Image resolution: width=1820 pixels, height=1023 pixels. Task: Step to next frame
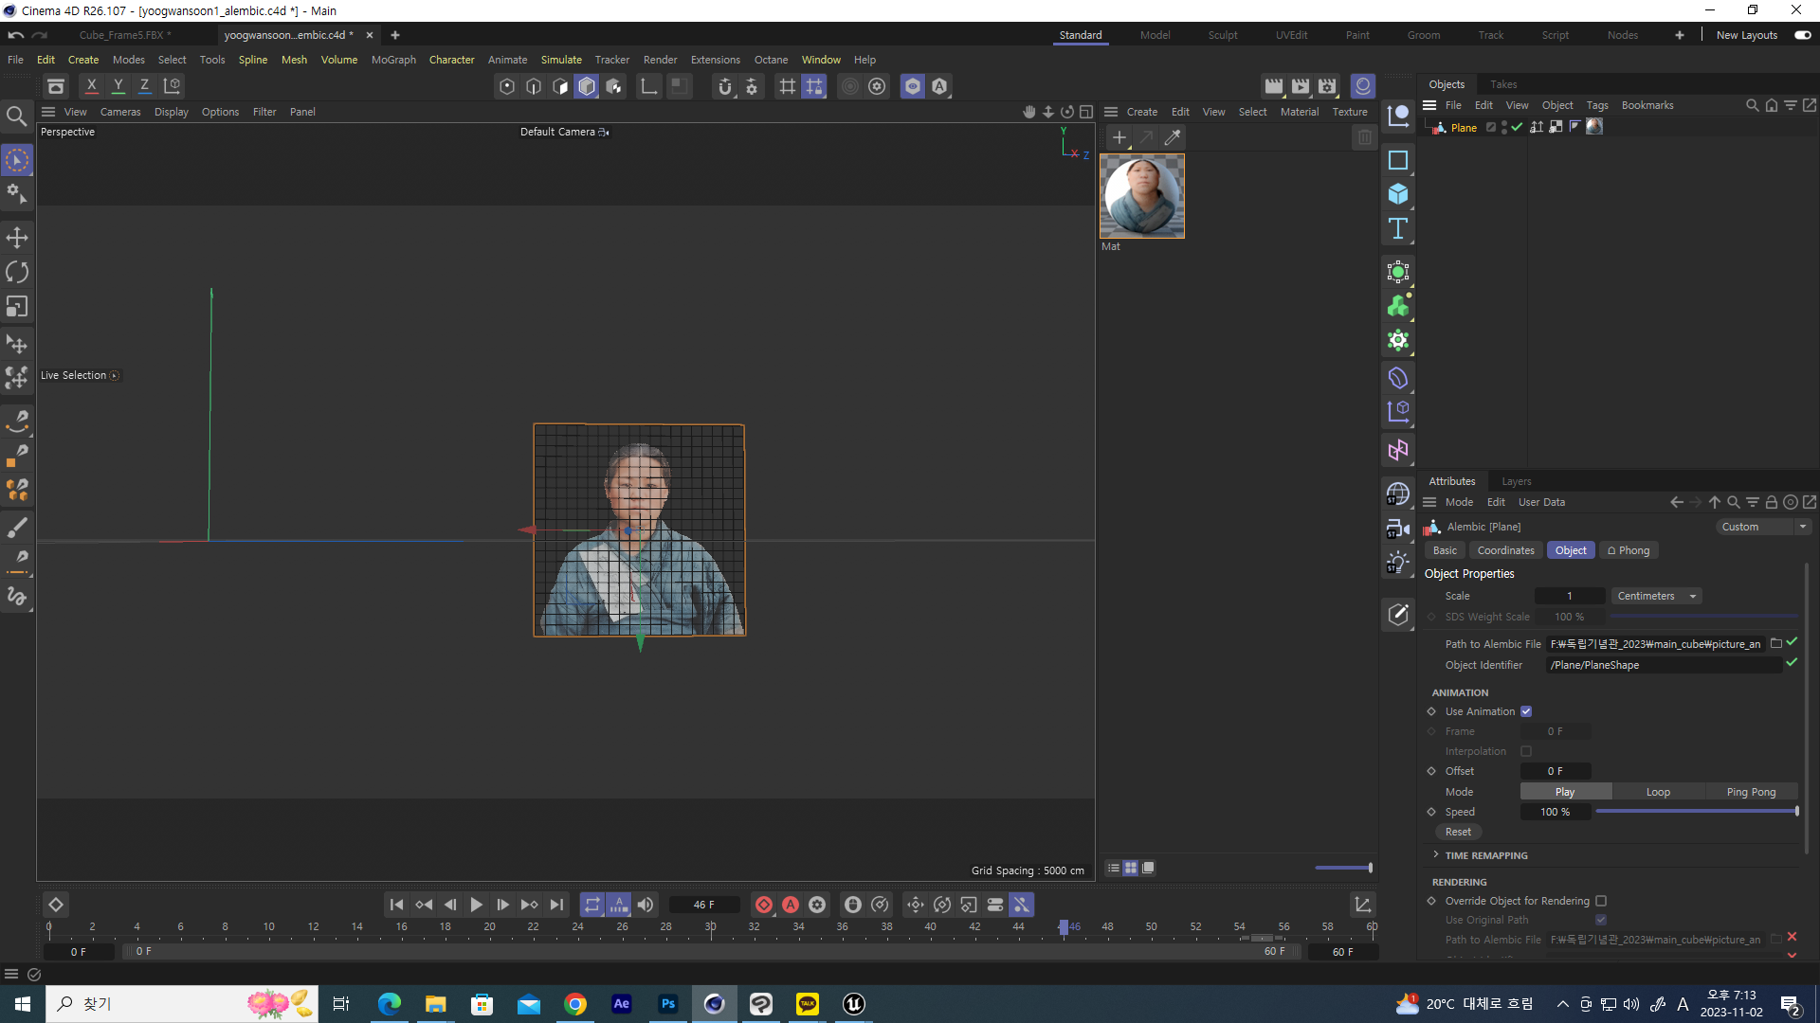point(502,905)
